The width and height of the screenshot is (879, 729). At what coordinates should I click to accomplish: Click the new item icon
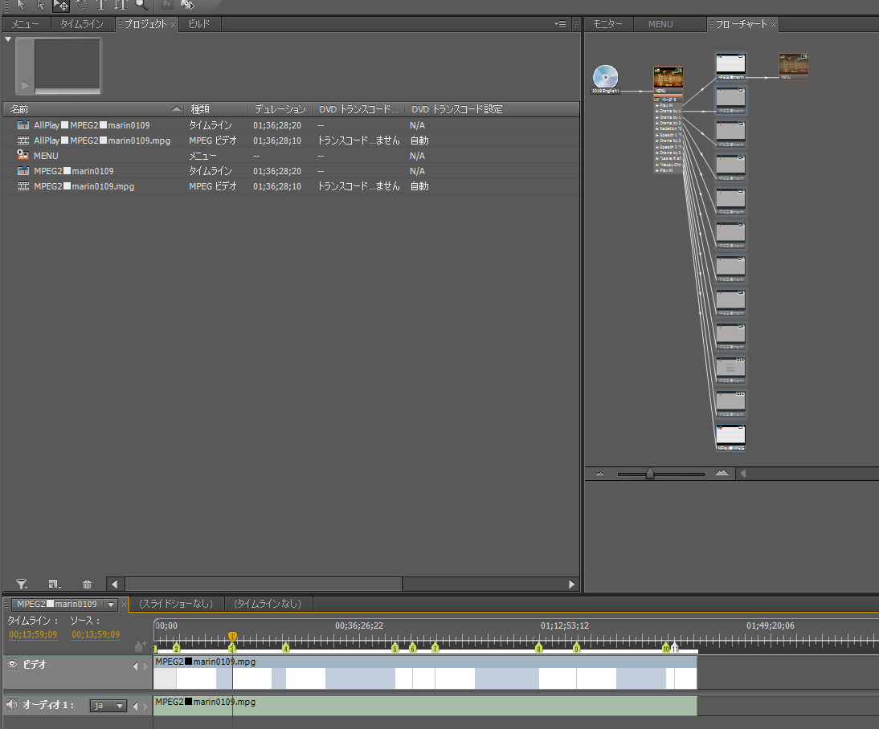tap(54, 584)
